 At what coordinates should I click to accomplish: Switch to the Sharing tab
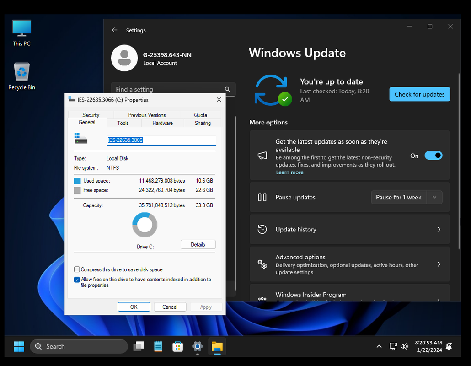(203, 123)
